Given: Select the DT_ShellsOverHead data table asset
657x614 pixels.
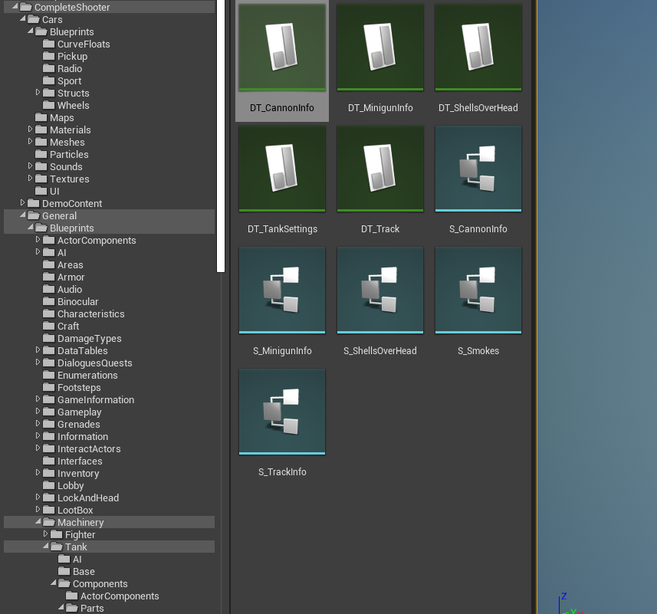Looking at the screenshot, I should [478, 48].
